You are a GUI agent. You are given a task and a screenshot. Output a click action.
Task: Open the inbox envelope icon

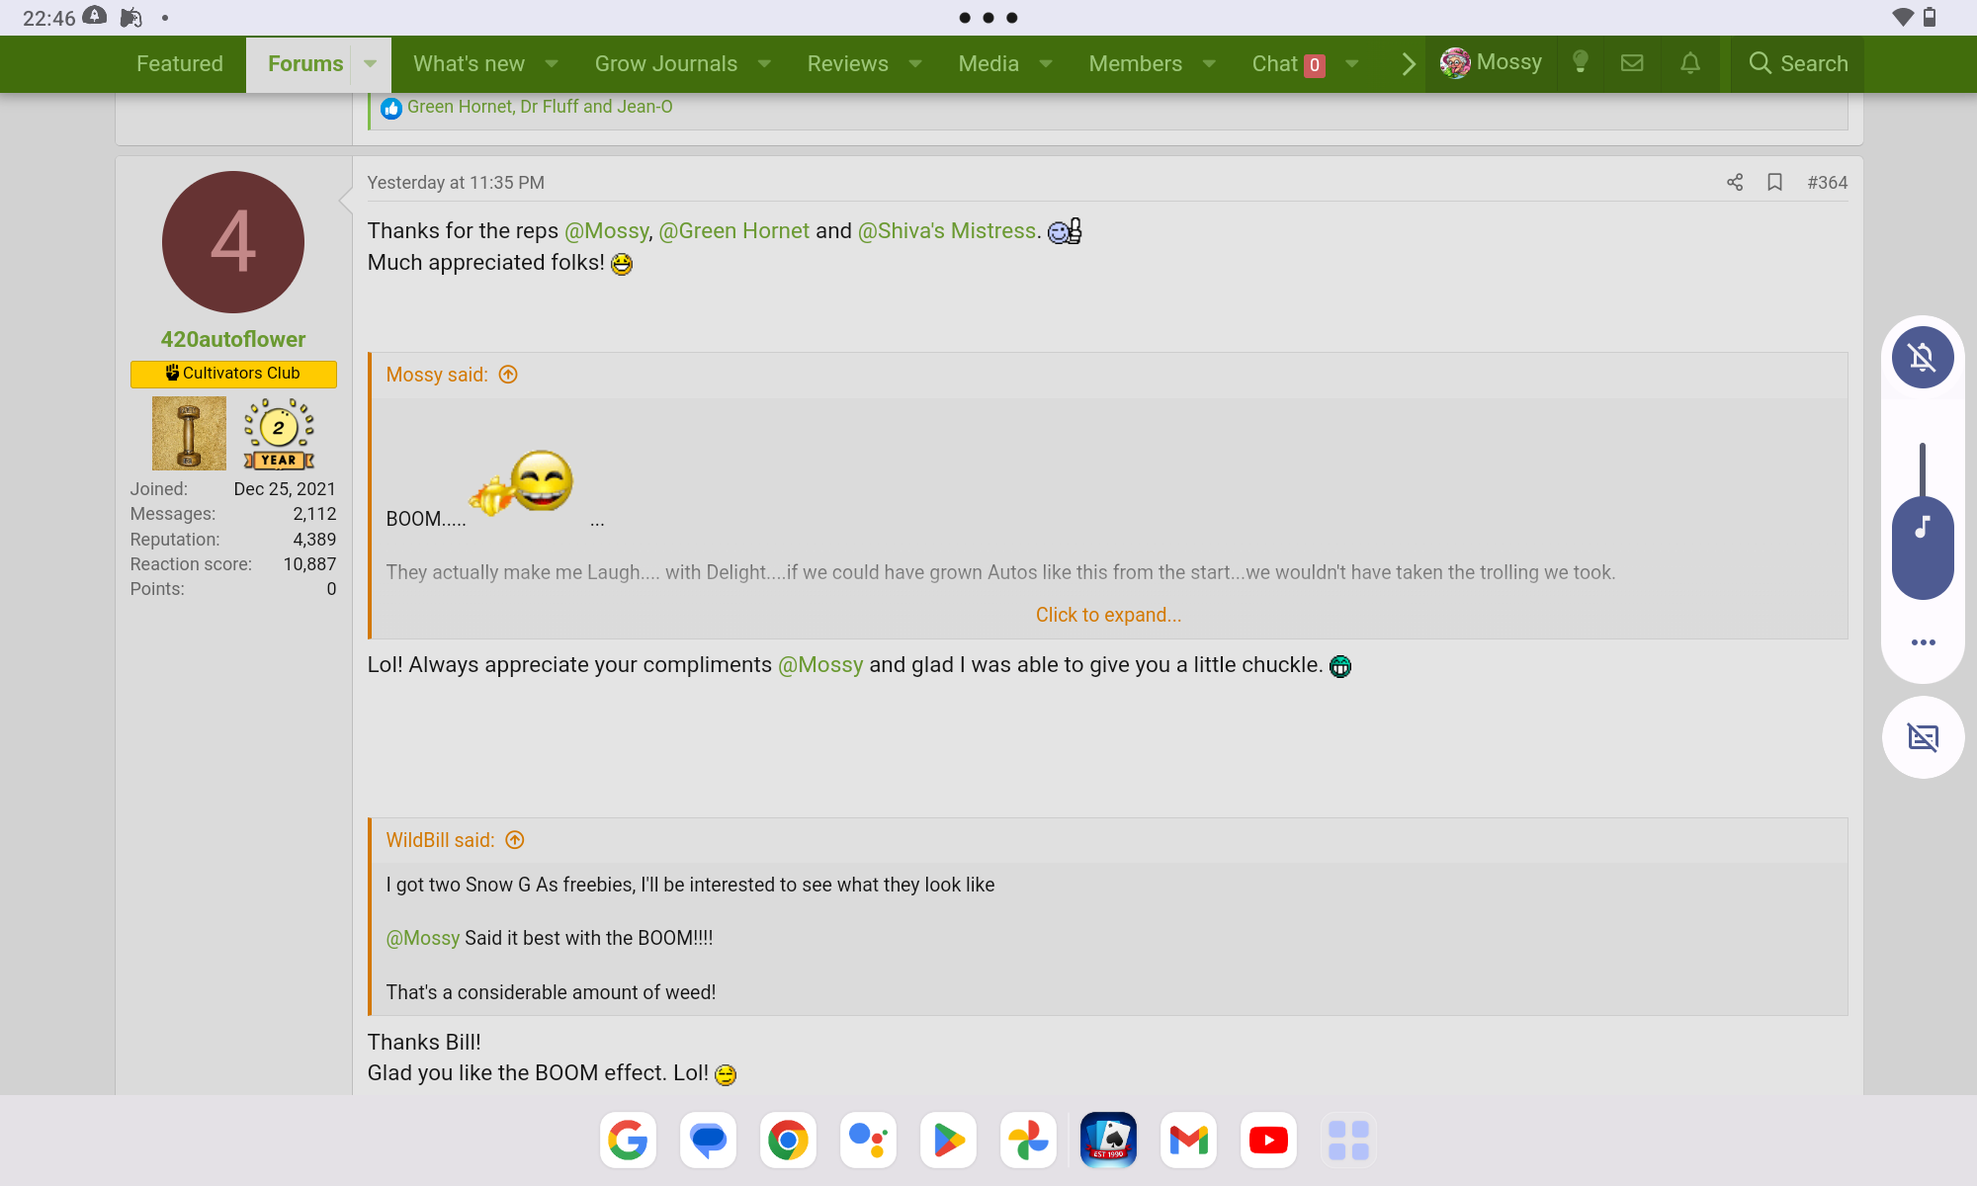(x=1632, y=63)
